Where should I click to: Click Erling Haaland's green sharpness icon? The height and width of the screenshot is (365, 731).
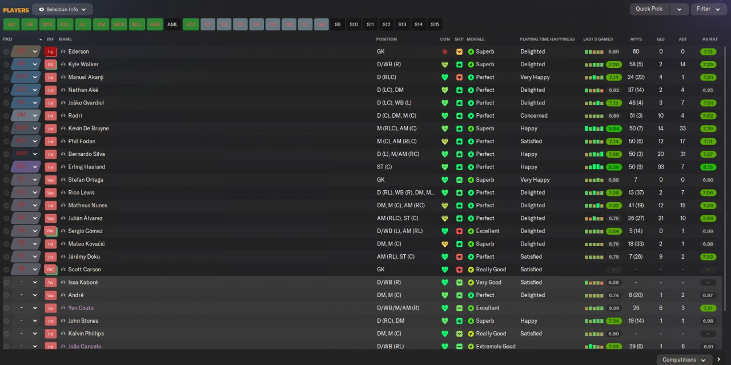[459, 167]
